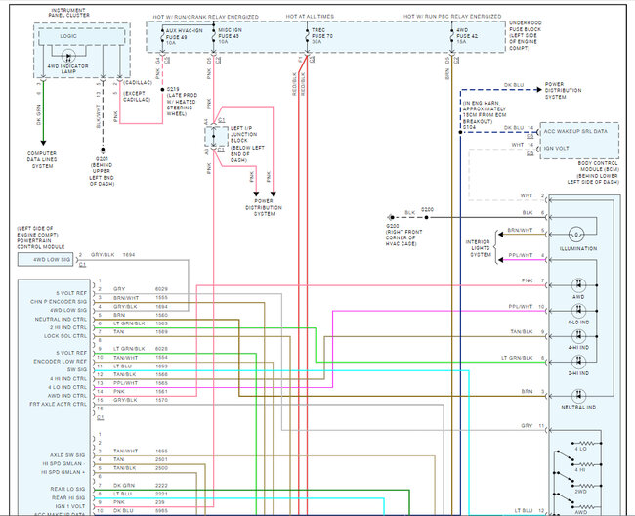The width and height of the screenshot is (635, 516).
Task: Click circuit number 1555 on BRN/WHT wire
Action: (x=161, y=298)
